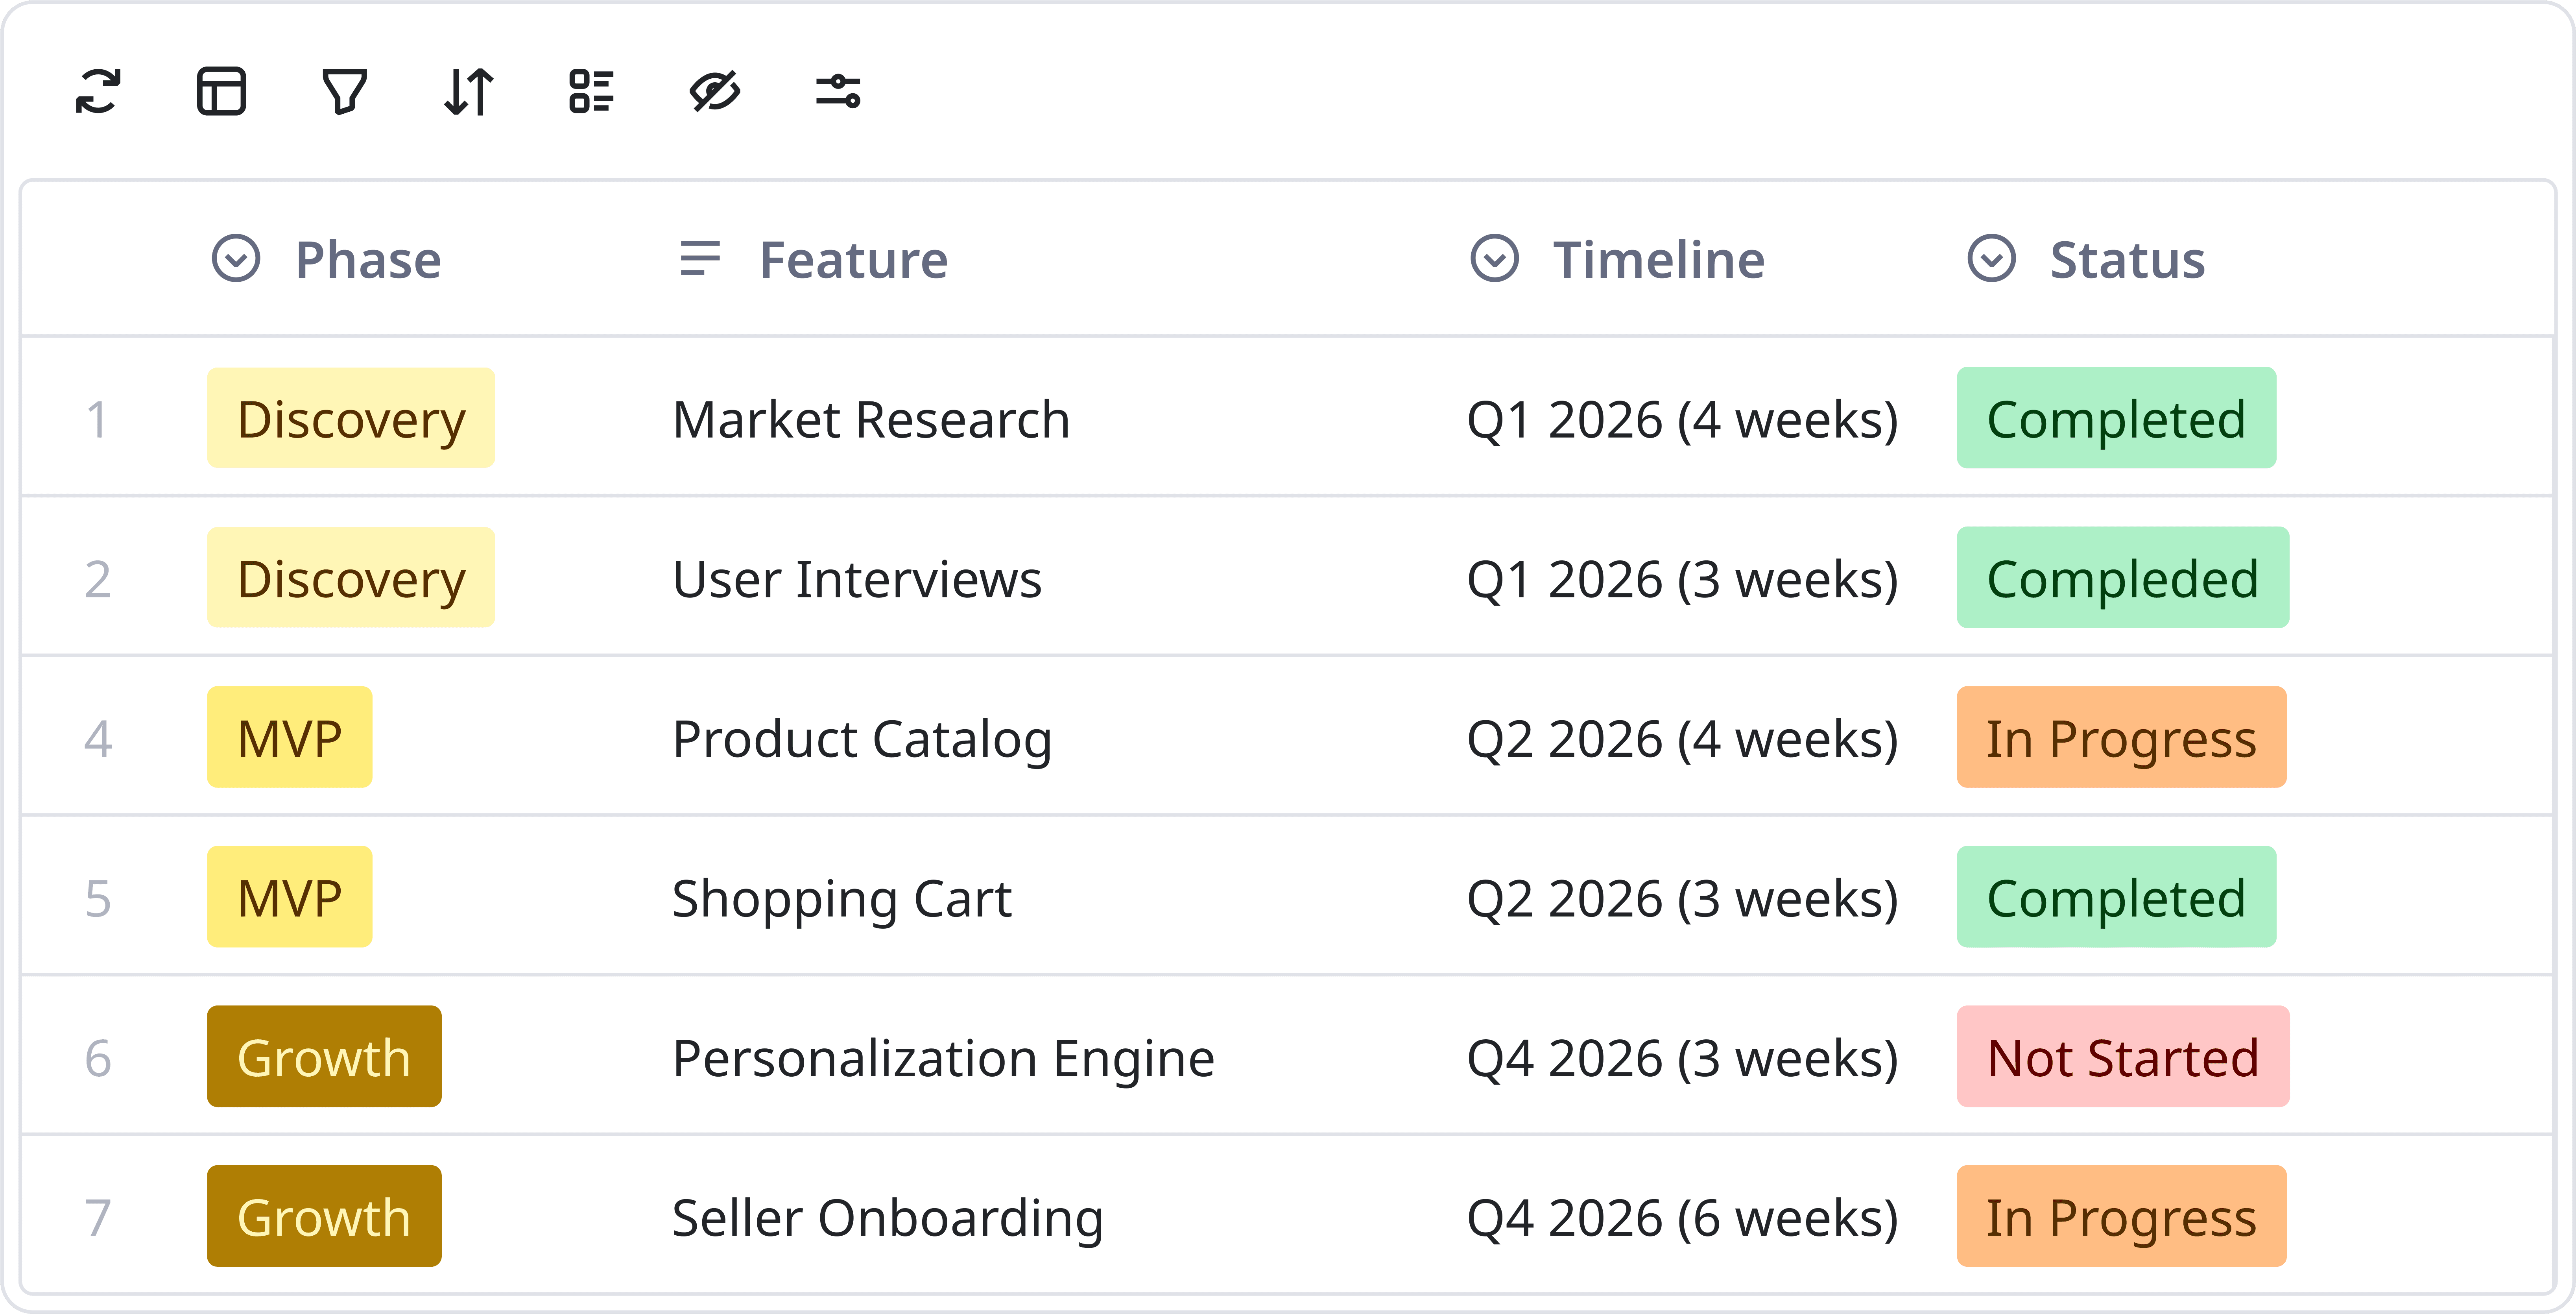The image size is (2576, 1314).
Task: Select row number 5
Action: click(98, 898)
